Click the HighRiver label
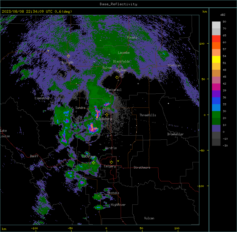This screenshot has width=237, height=232. coord(118,205)
